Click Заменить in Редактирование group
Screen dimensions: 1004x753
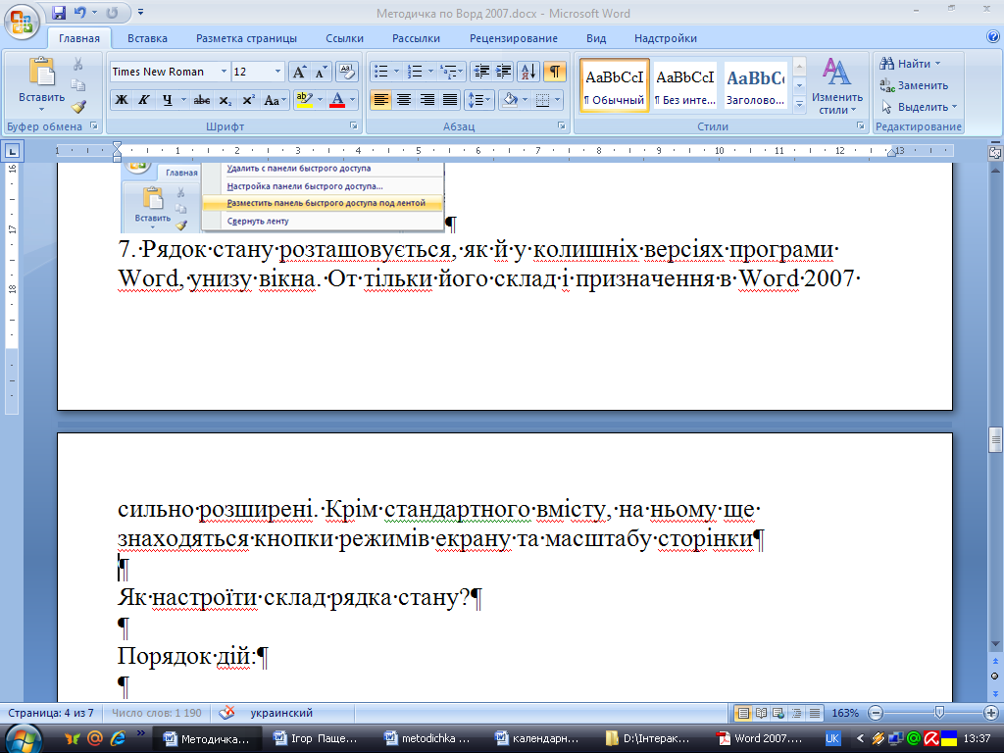click(914, 85)
